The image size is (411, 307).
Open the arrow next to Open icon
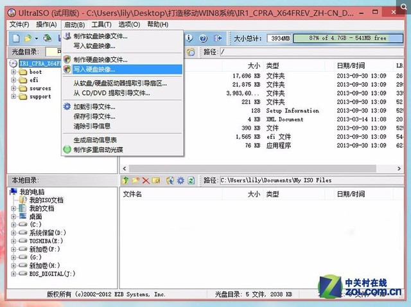(37, 39)
